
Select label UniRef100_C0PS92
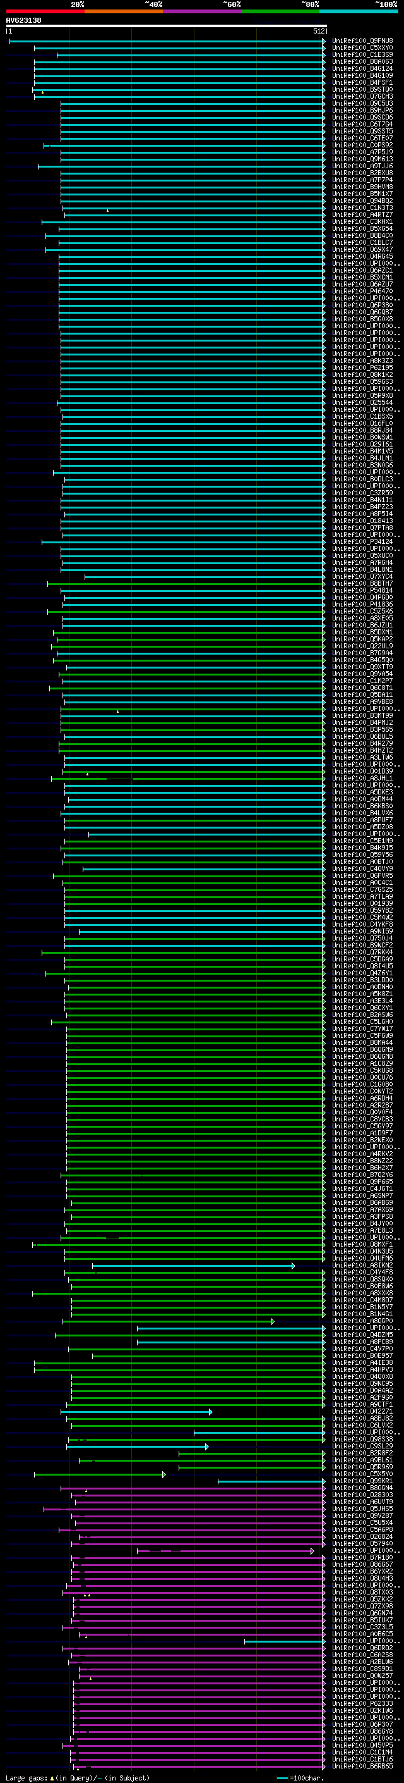362,145
